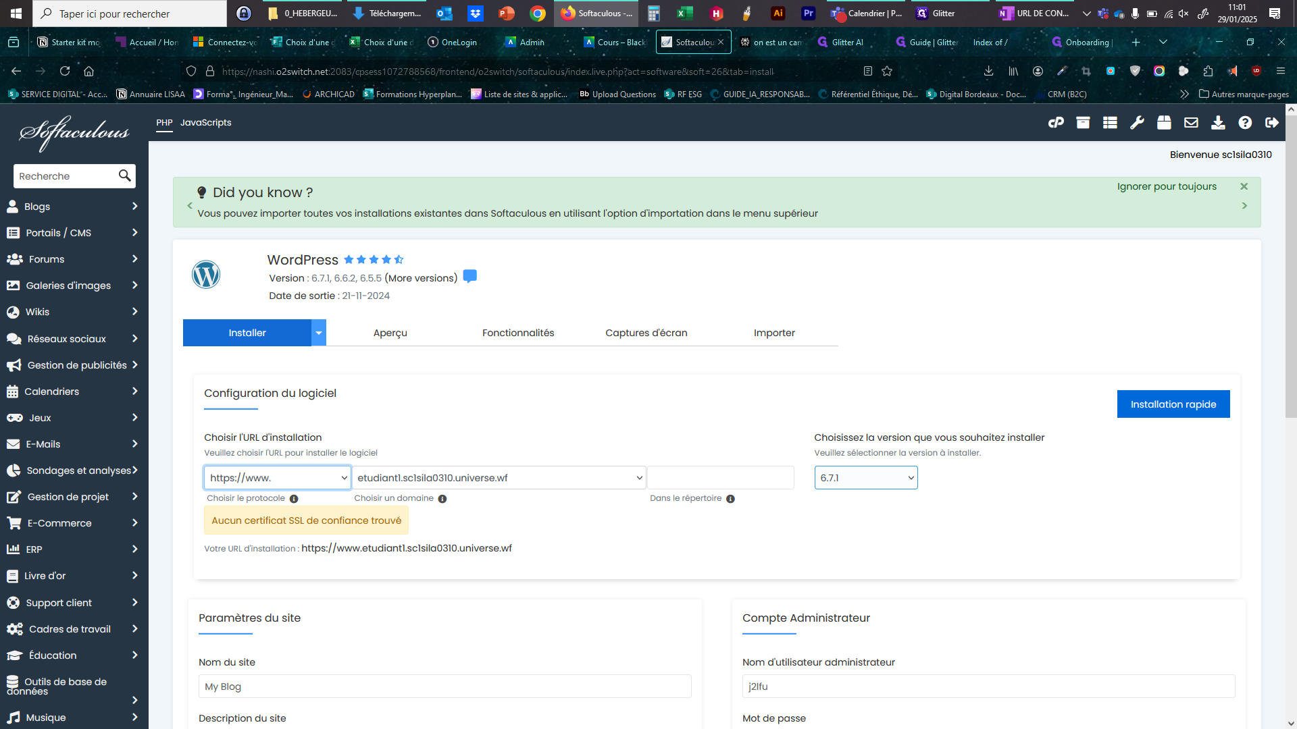Click info icon beside Choisir le protocole
Screen dimensions: 1297x729
click(294, 499)
